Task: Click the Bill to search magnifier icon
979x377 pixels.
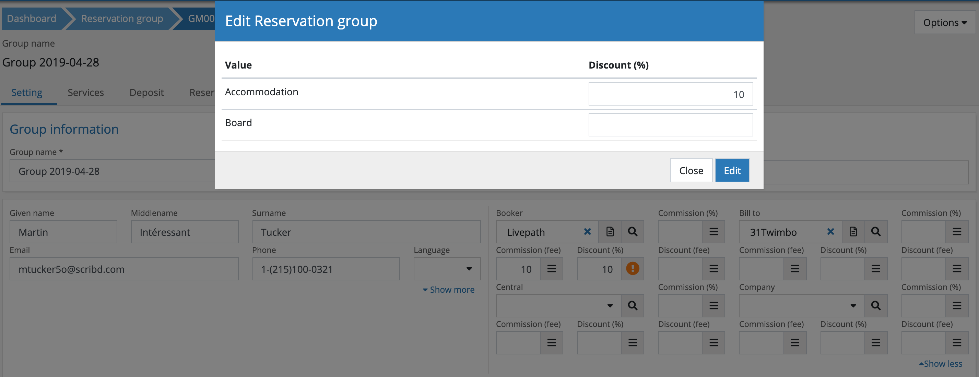Action: [876, 232]
